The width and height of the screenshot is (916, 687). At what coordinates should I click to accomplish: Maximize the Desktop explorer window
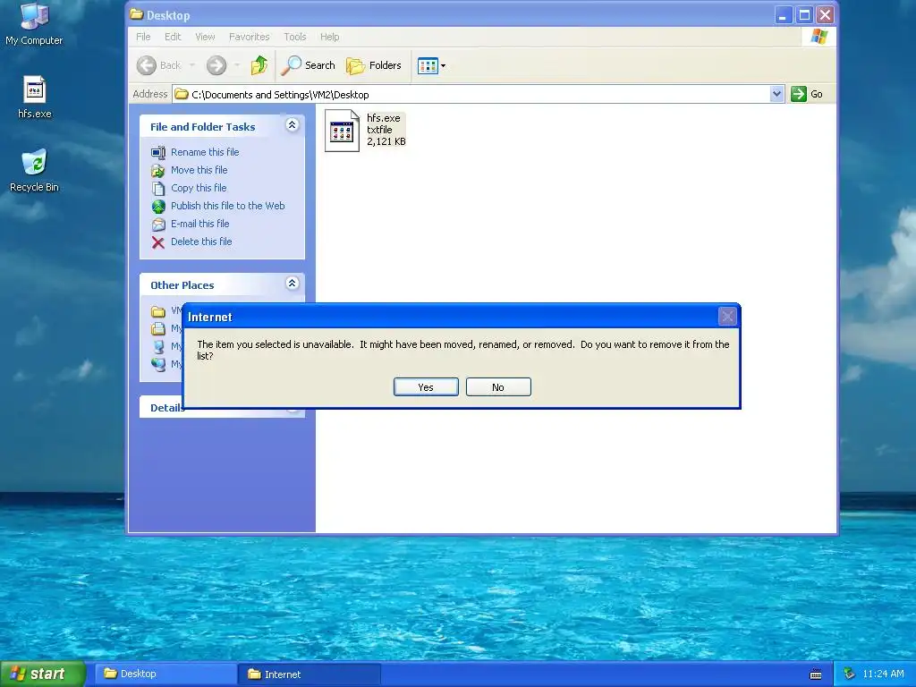click(x=804, y=15)
